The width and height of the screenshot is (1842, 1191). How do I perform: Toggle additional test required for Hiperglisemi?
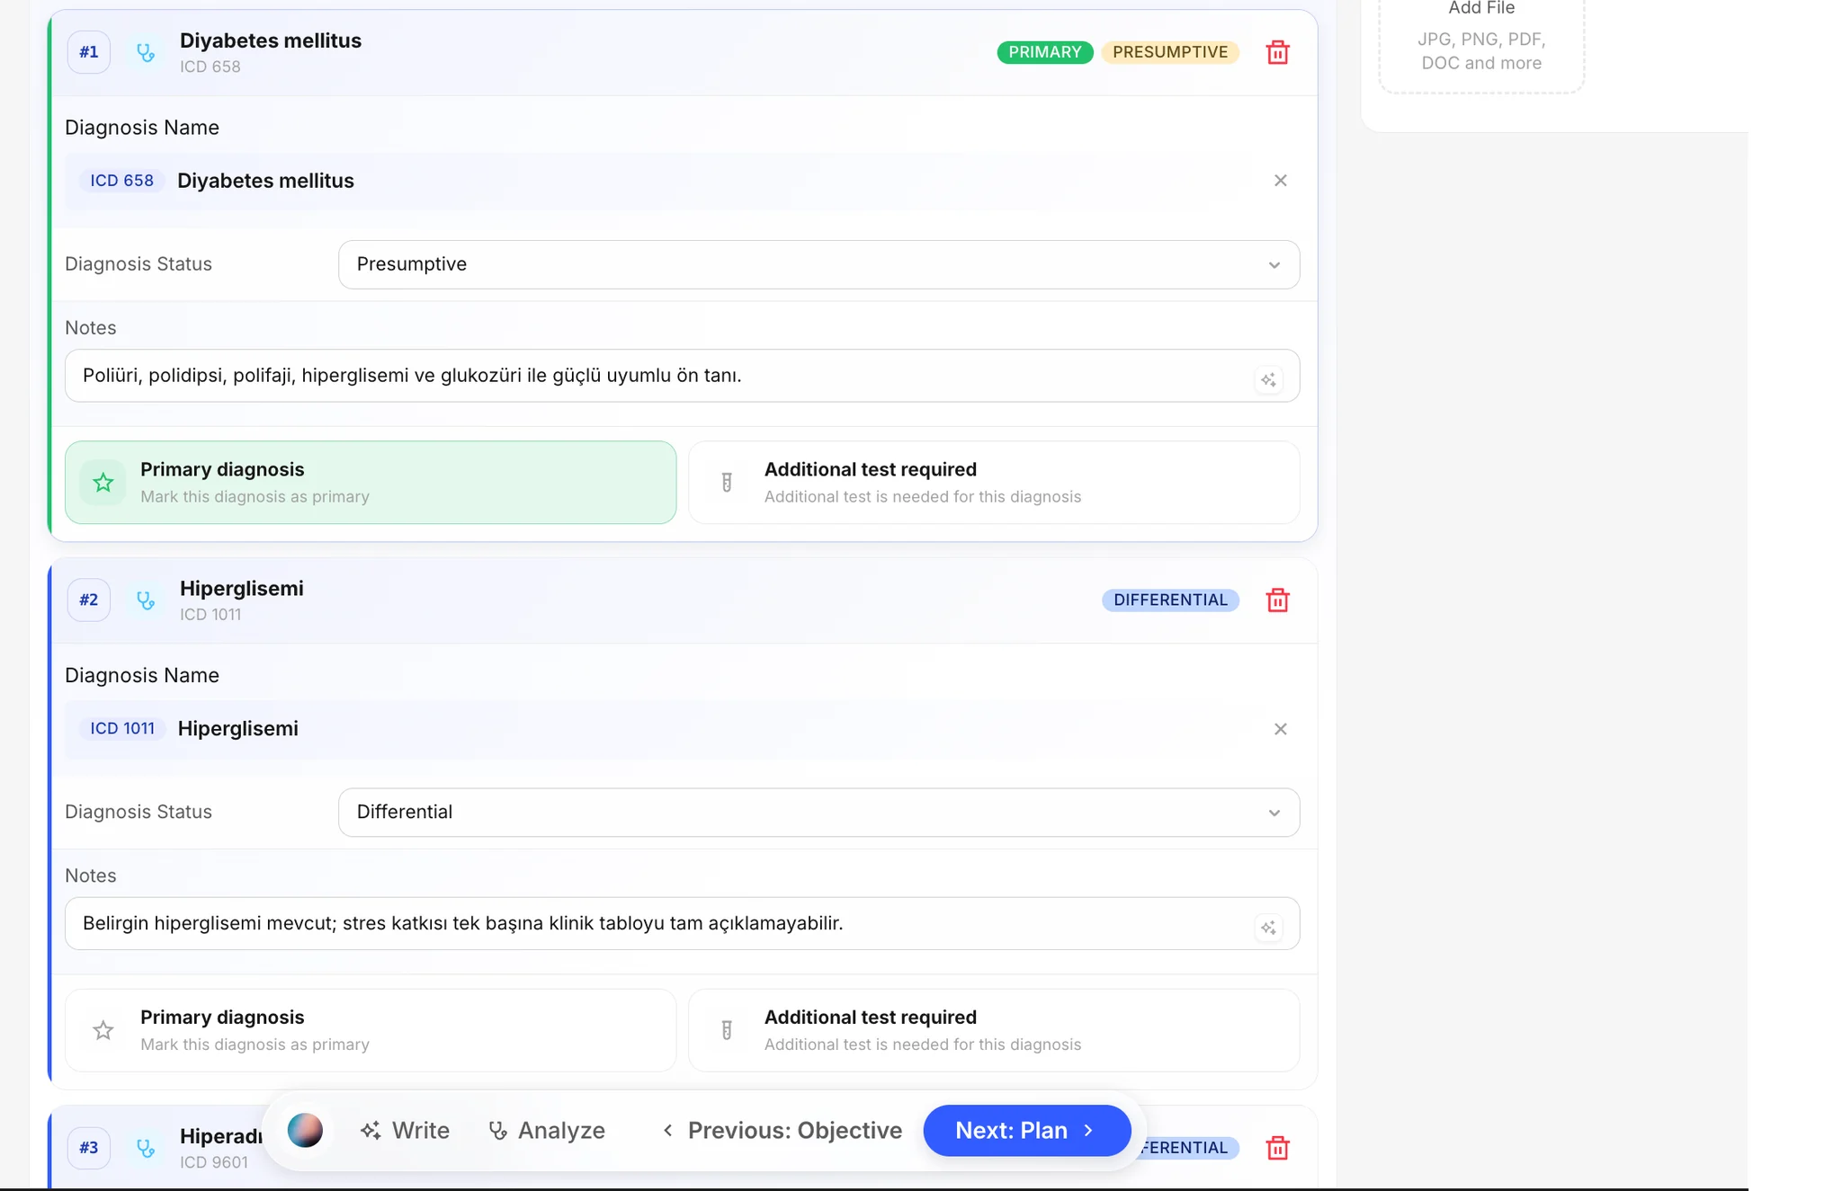(994, 1030)
